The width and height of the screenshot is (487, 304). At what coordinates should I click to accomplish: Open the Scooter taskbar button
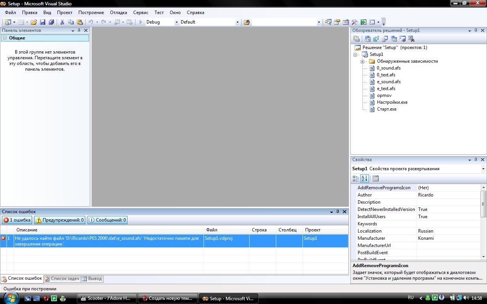106,298
